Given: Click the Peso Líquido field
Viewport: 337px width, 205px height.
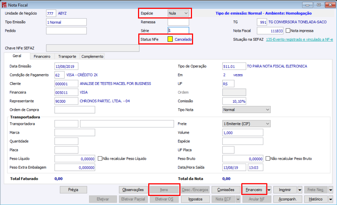Looking at the screenshot, I should click(x=75, y=159).
